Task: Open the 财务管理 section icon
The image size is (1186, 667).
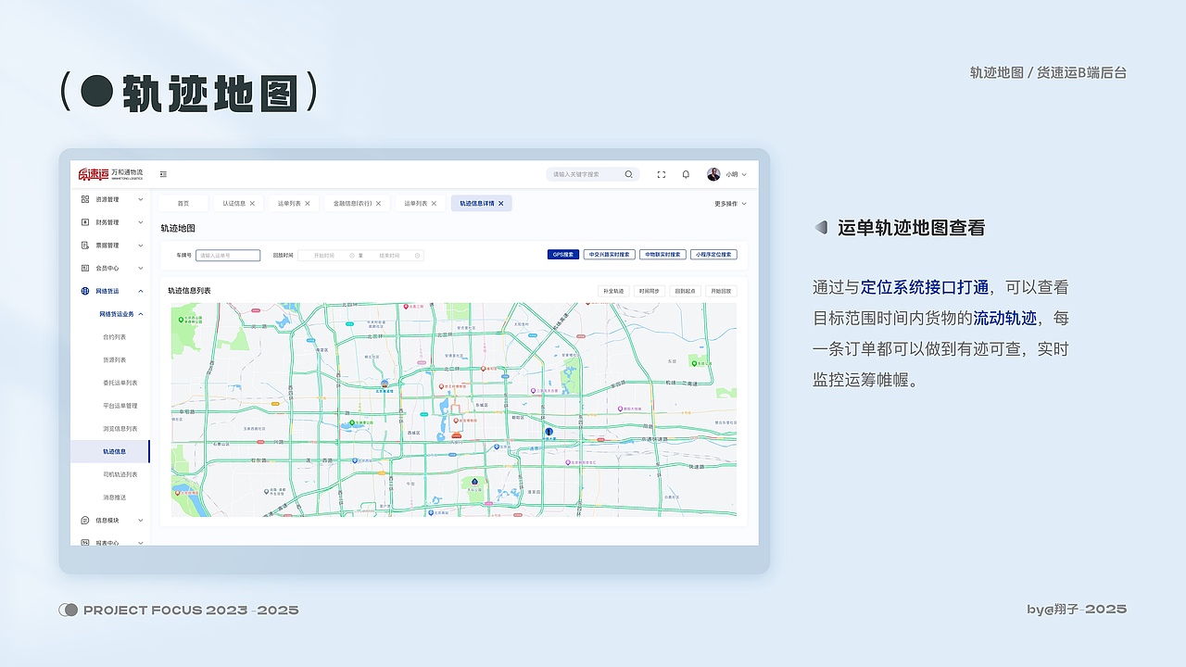Action: 84,222
